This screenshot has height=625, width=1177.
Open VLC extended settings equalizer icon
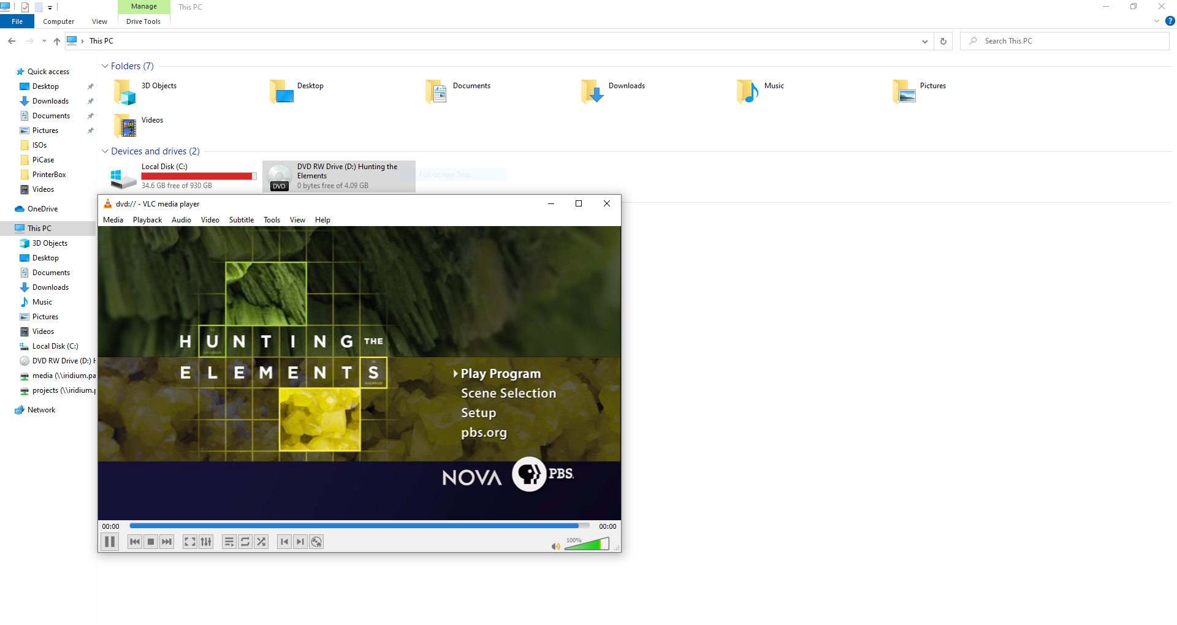tap(206, 542)
